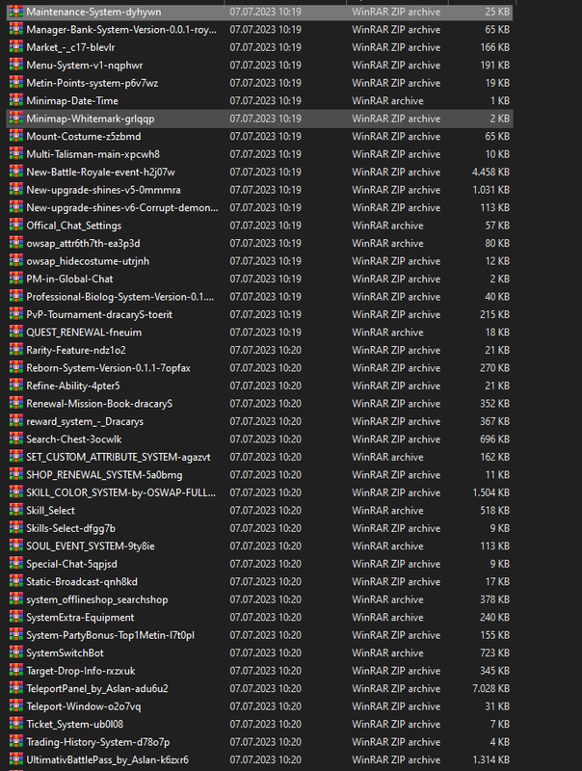Viewport: 582px width, 771px height.
Task: Click the icon beside Metin-Points-system-p6v7wz
Action: click(x=16, y=82)
